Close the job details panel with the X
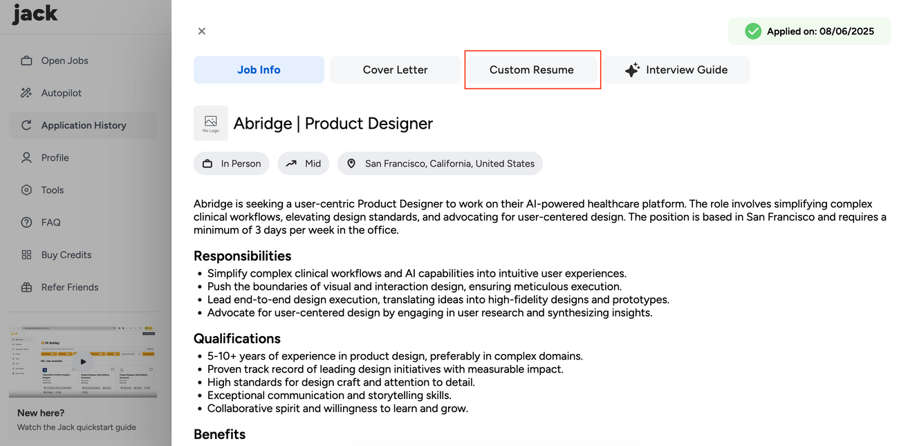The height and width of the screenshot is (446, 899). pyautogui.click(x=201, y=31)
